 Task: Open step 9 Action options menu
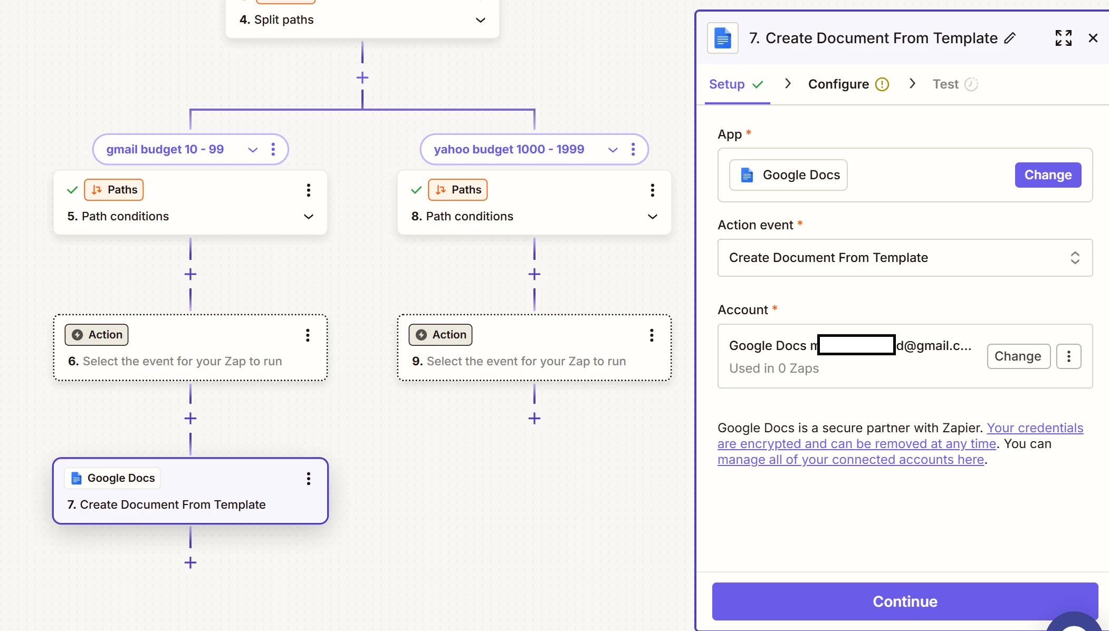[652, 335]
